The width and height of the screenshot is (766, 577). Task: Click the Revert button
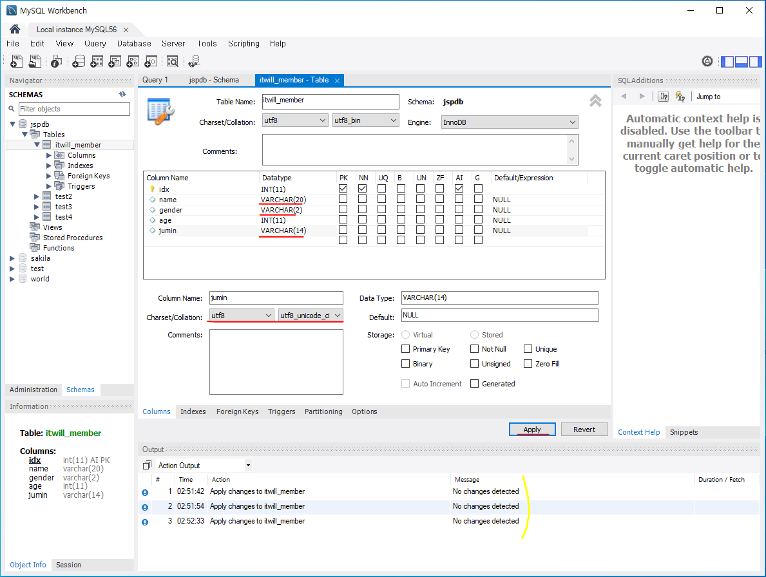point(584,429)
